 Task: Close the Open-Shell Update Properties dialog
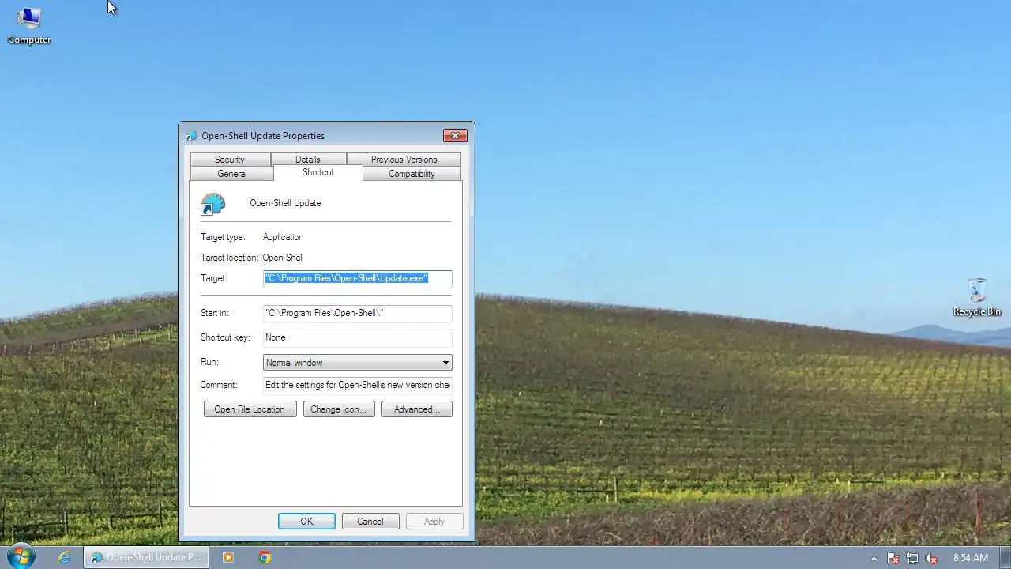point(455,135)
